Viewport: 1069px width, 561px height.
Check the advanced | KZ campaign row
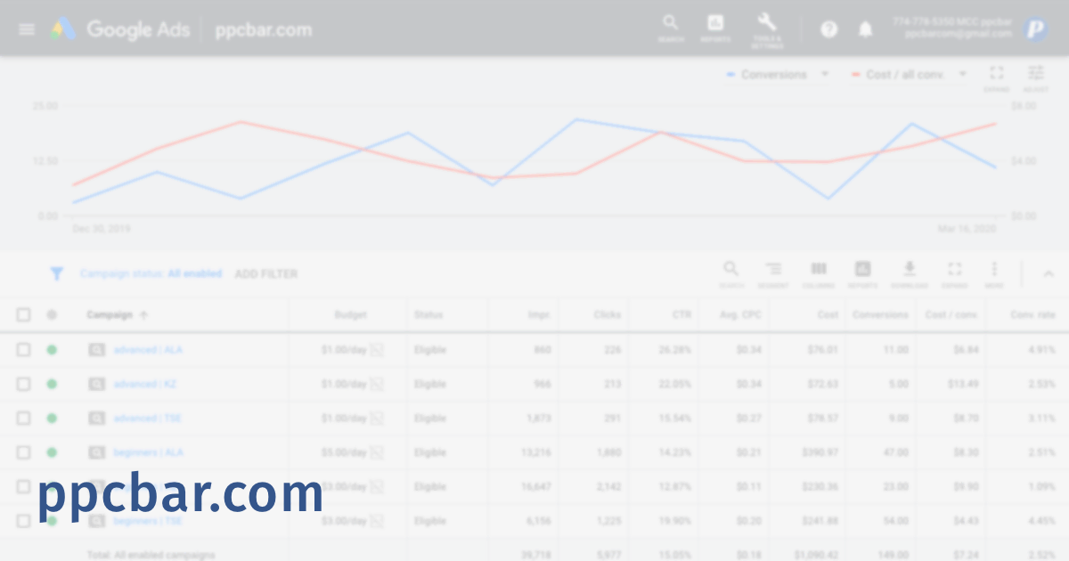pos(24,384)
